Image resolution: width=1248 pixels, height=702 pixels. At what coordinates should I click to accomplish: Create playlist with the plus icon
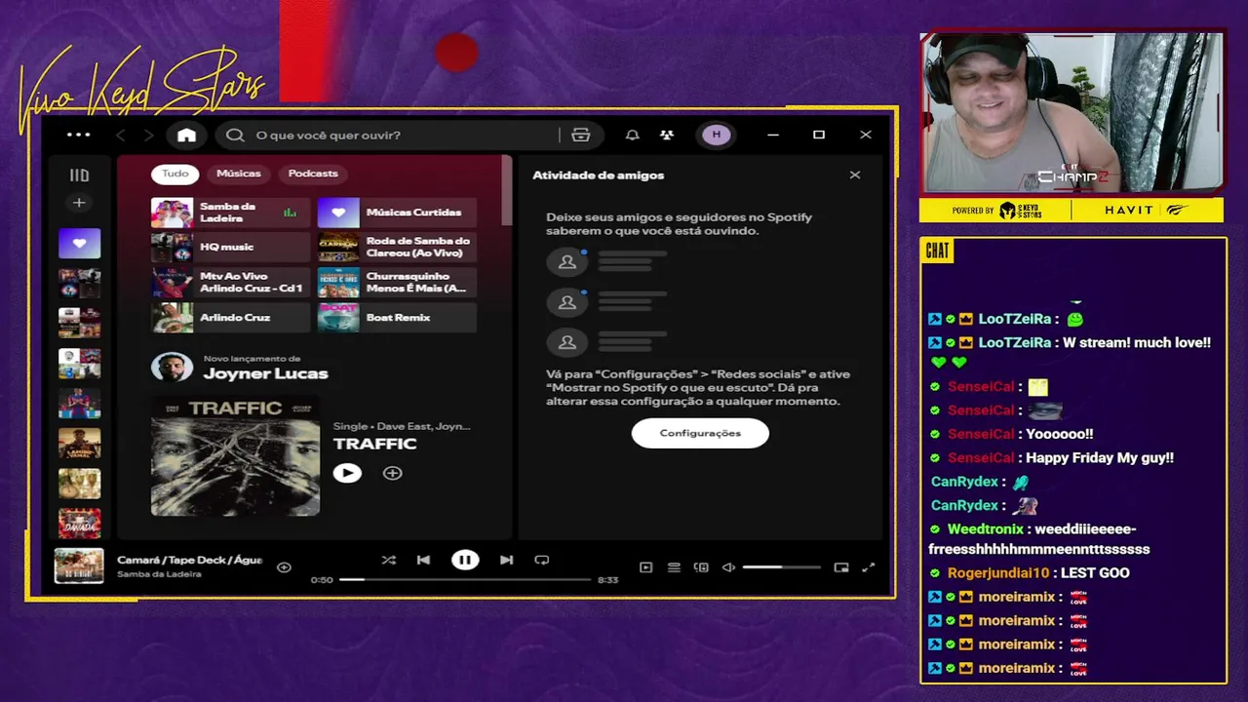(x=79, y=203)
